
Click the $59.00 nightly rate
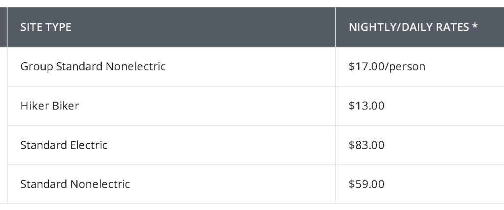[x=366, y=184]
